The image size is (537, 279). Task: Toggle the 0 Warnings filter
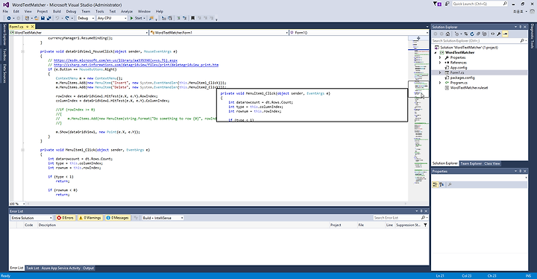point(90,218)
